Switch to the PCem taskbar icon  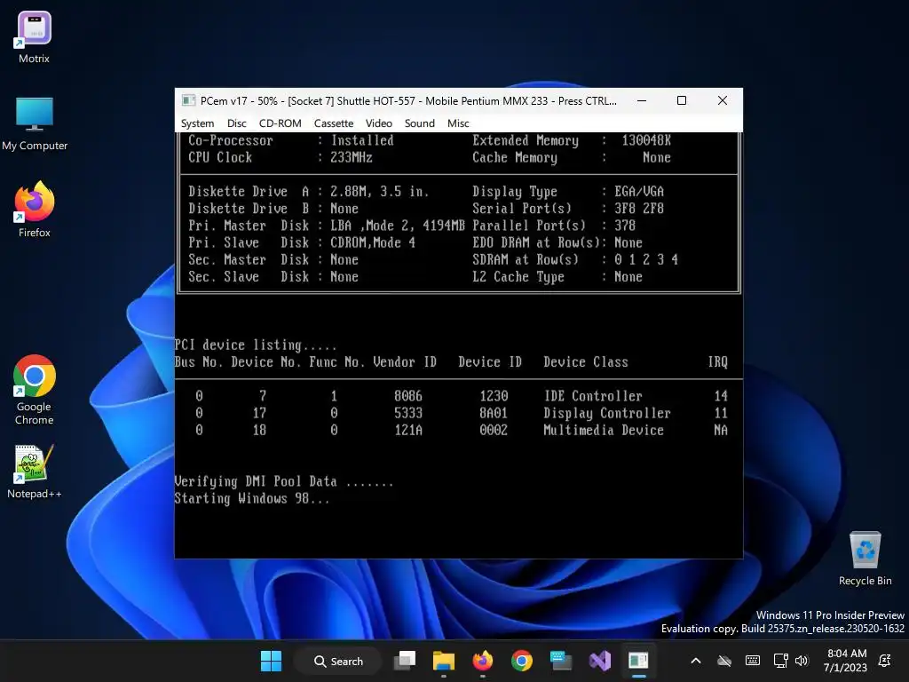pyautogui.click(x=639, y=661)
